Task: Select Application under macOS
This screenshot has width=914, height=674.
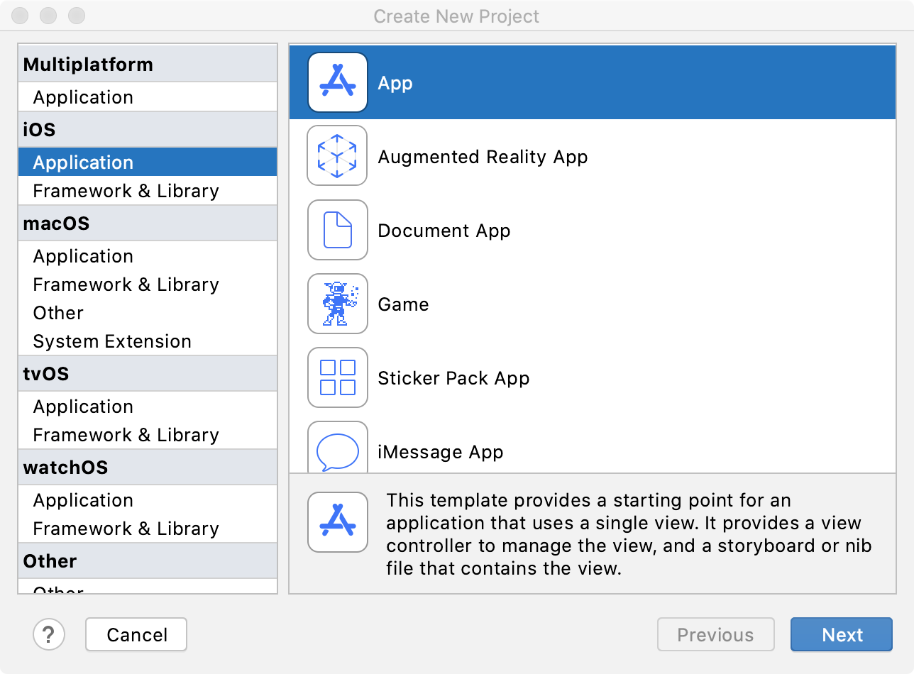Action: coord(148,256)
